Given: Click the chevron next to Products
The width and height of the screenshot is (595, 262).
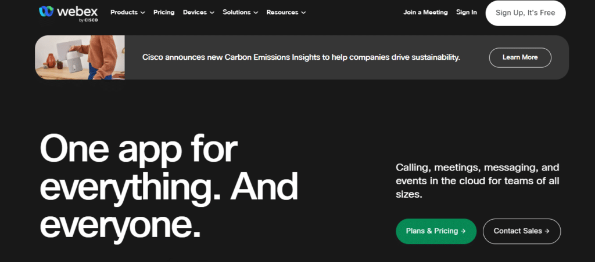Looking at the screenshot, I should (142, 13).
